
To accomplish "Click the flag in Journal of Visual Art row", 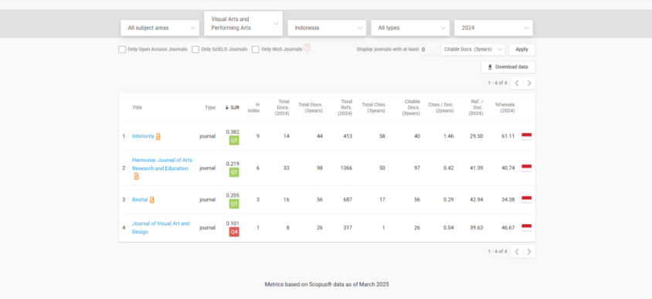I will click(526, 227).
